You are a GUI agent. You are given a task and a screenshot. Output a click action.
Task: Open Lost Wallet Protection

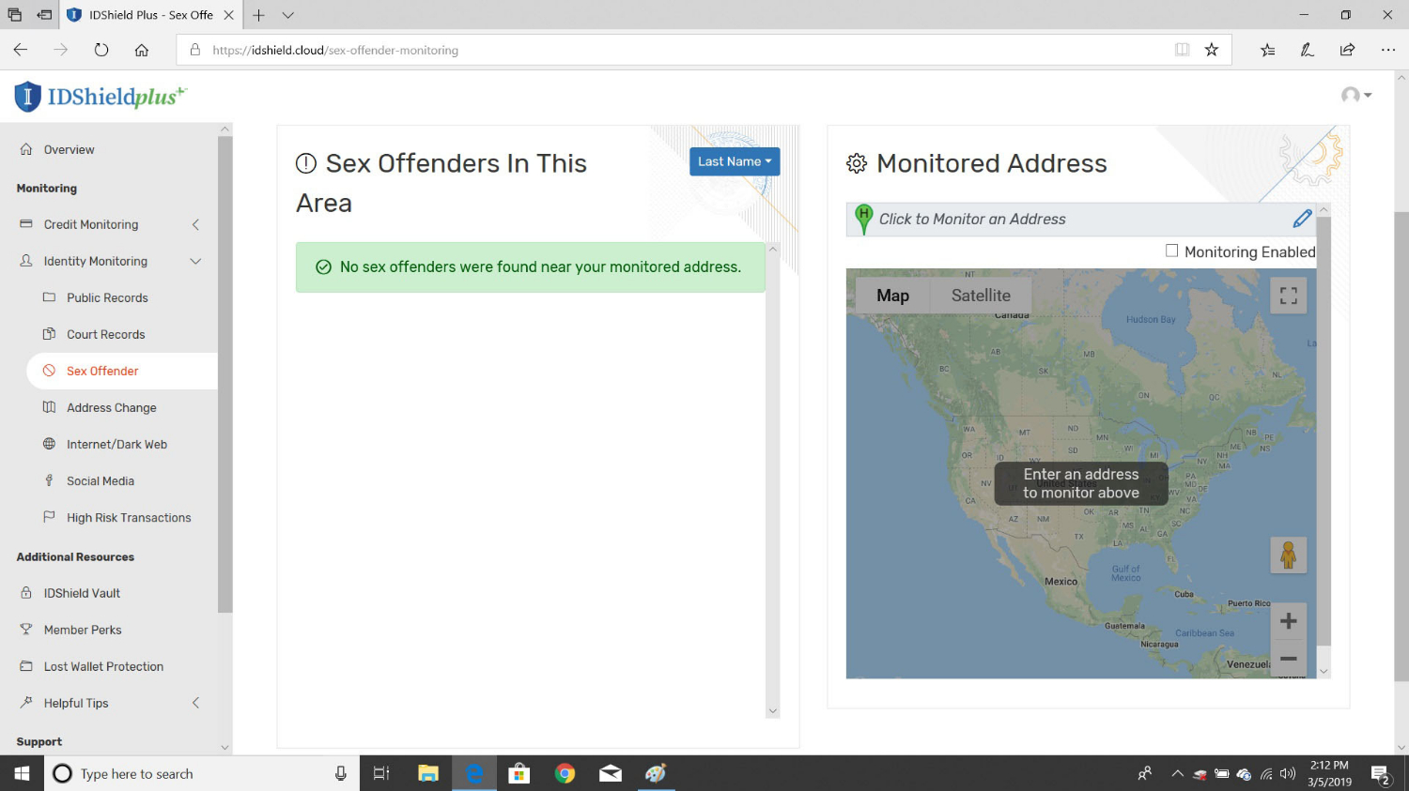103,666
